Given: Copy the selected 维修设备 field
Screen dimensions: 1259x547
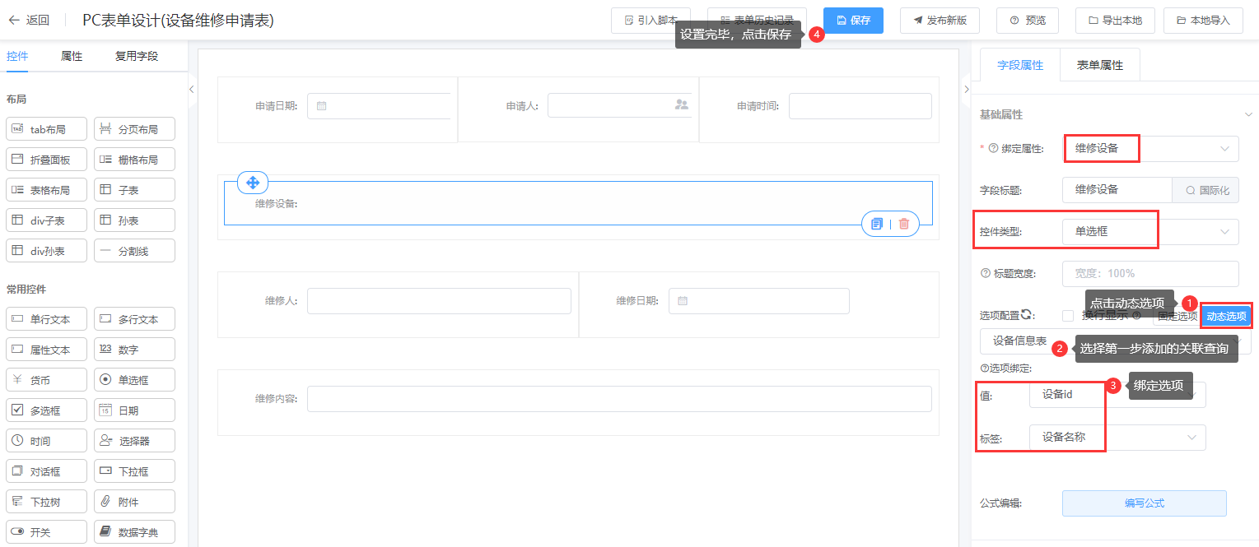Looking at the screenshot, I should click(877, 224).
